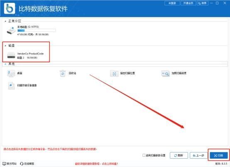Collapse the 正常分区 section

tap(5, 22)
